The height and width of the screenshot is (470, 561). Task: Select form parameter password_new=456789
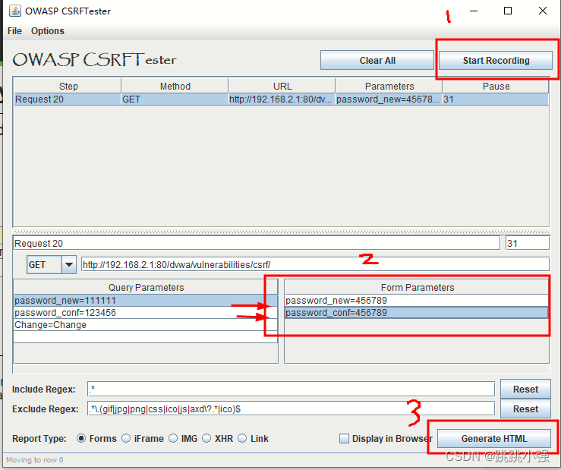click(x=417, y=301)
